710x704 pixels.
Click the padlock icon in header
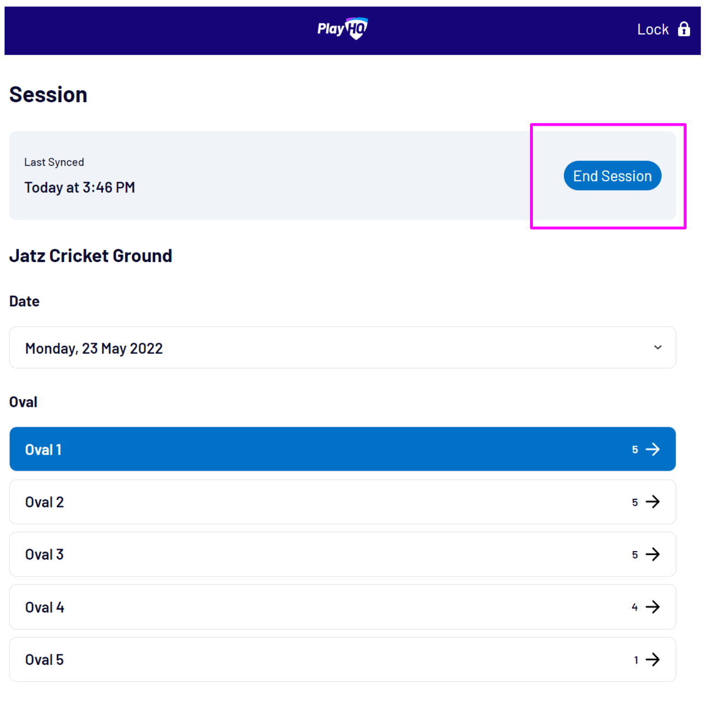(684, 29)
